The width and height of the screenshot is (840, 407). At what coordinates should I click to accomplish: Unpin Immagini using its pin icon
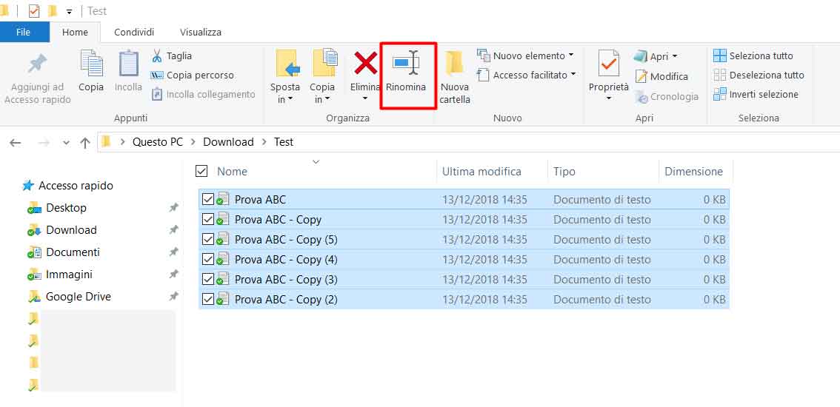(173, 275)
